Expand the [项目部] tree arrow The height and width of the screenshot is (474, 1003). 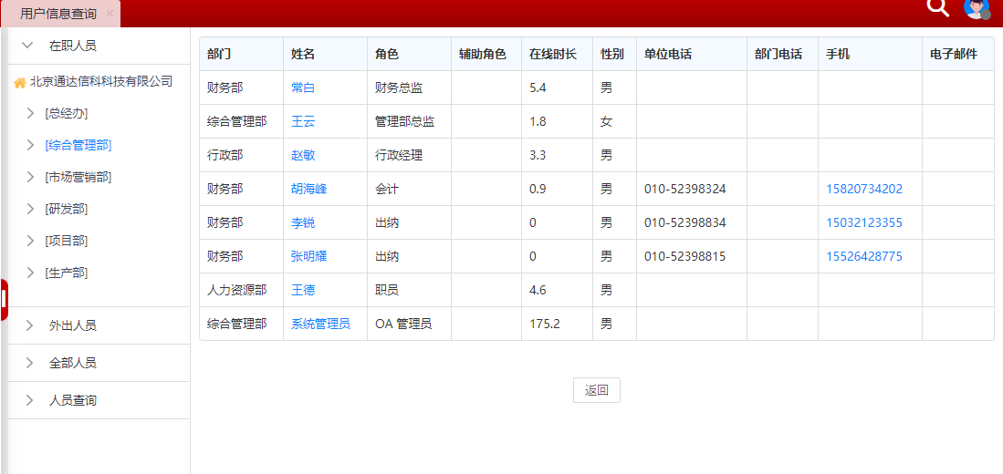click(30, 241)
